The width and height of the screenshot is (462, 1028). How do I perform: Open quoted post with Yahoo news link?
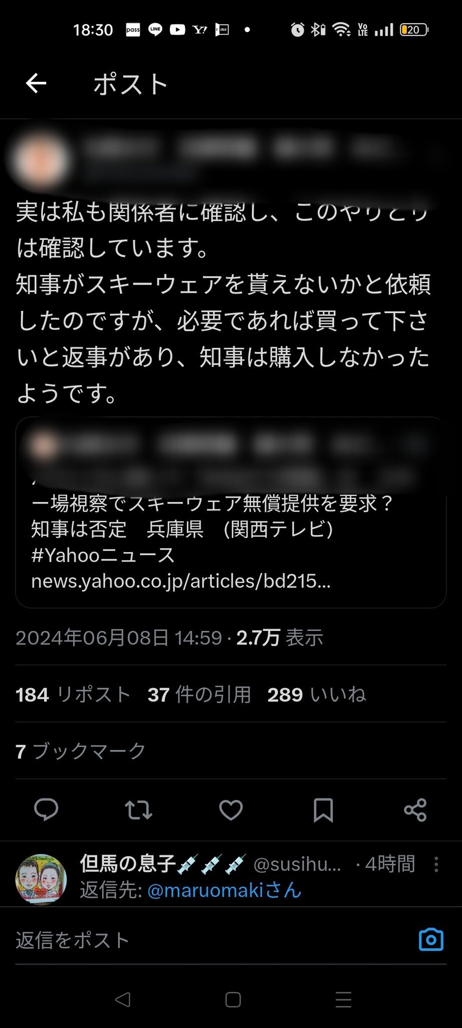(x=231, y=512)
